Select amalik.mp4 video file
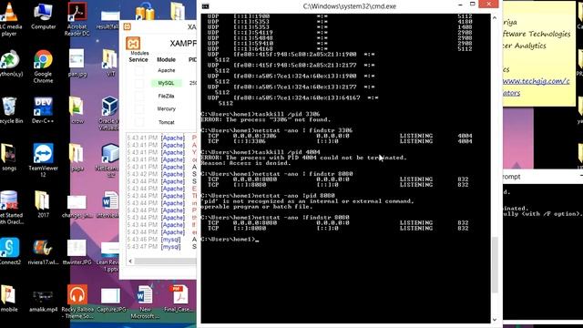583x328 pixels. point(43,302)
